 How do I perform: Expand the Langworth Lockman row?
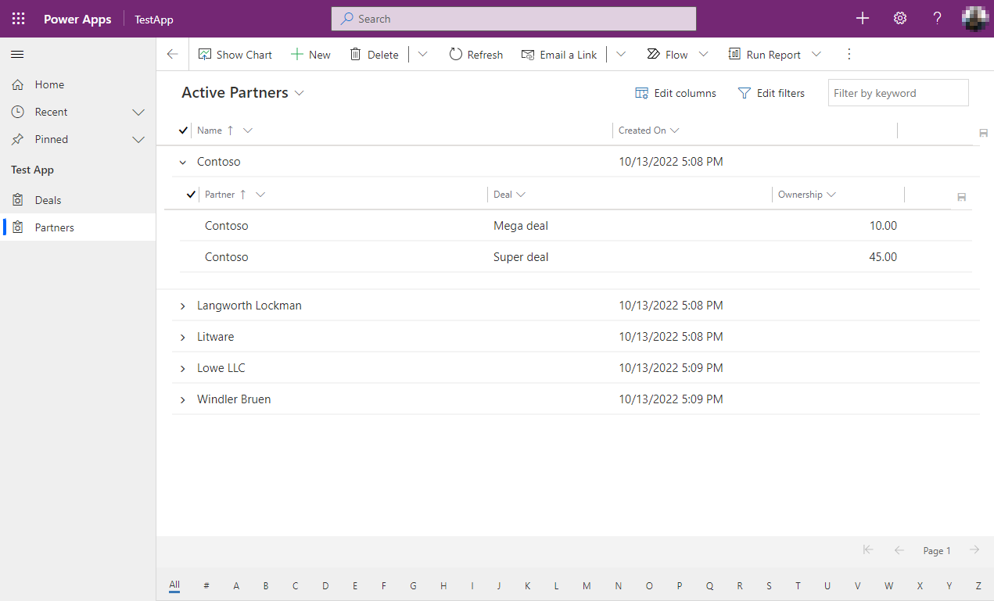tap(183, 306)
